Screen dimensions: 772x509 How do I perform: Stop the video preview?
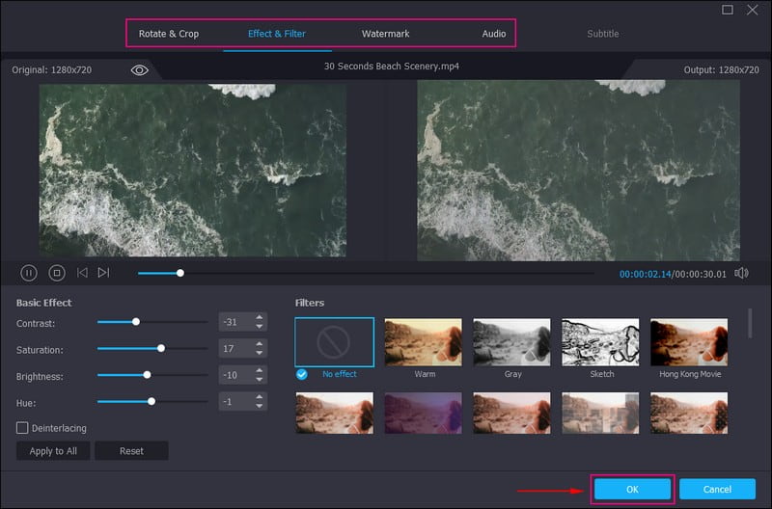coord(56,273)
